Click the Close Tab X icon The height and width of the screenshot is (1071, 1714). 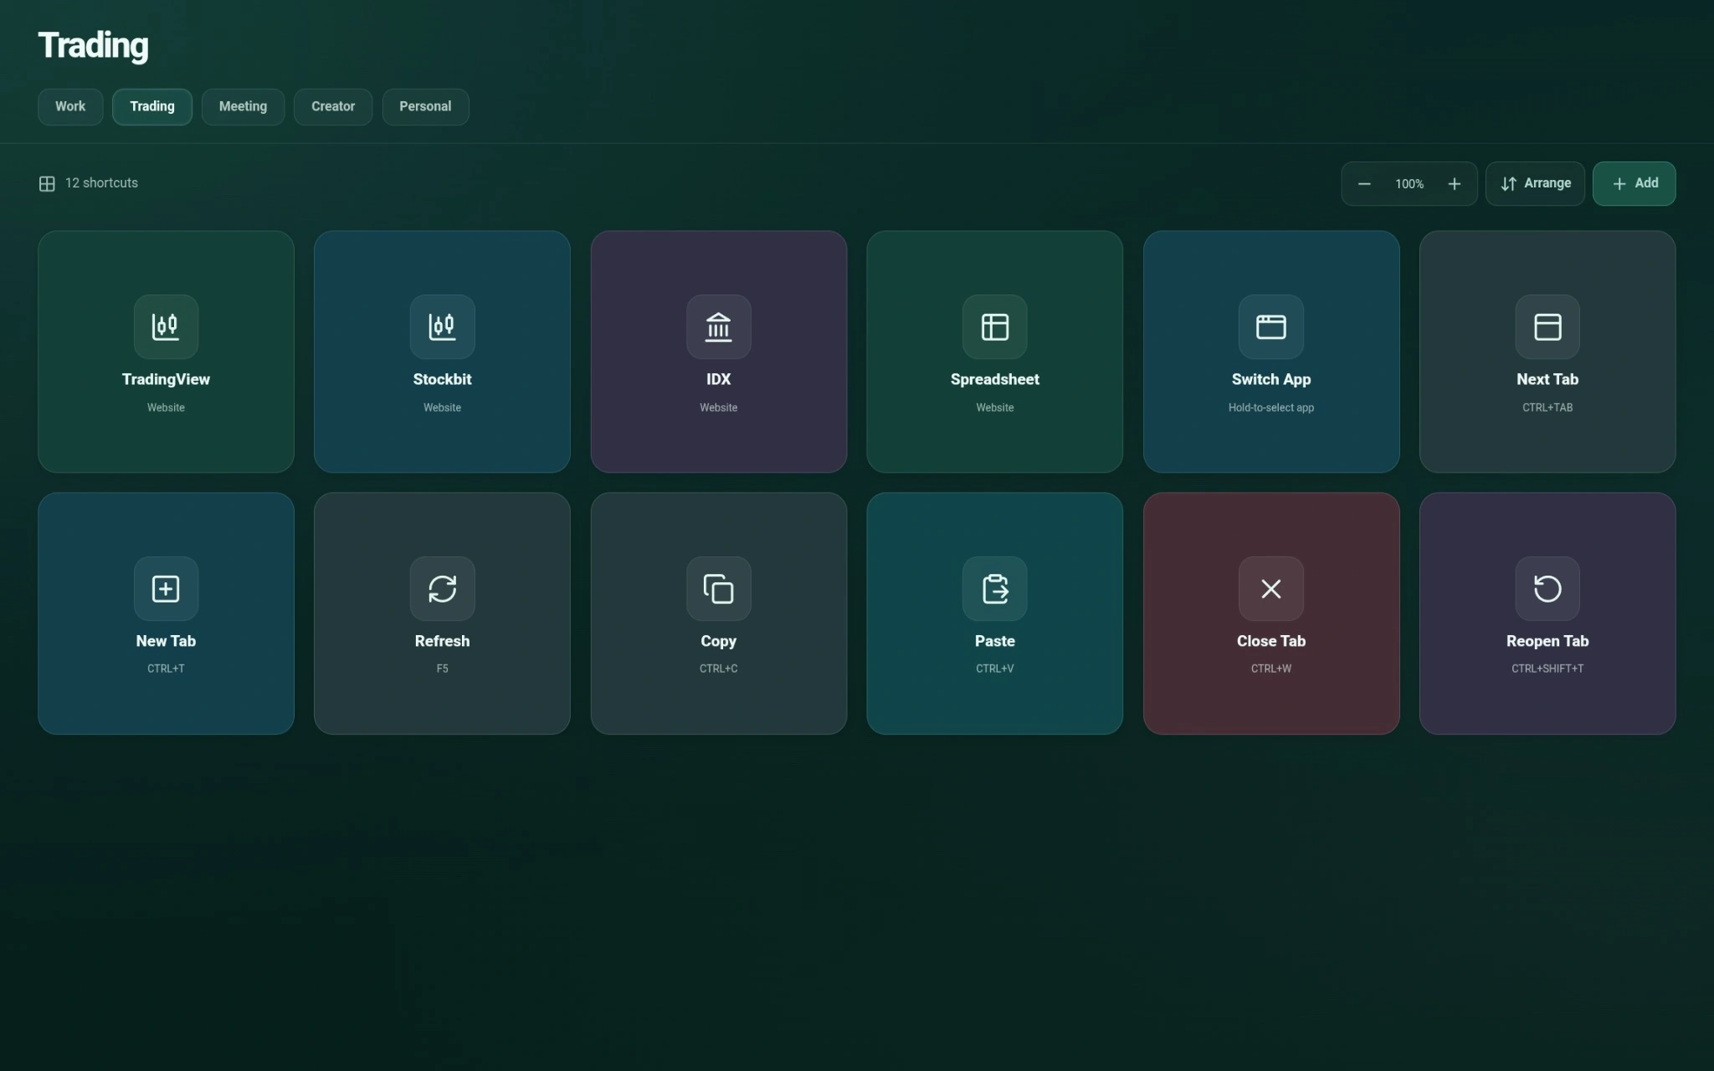point(1270,588)
